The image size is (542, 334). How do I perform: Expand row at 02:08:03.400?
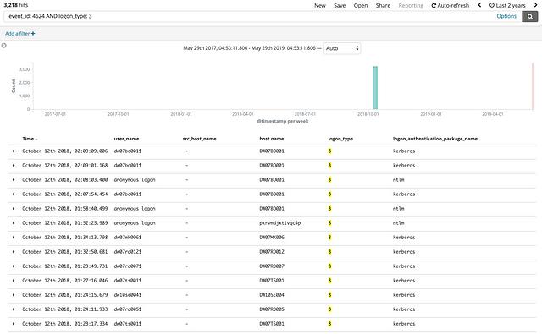coord(14,180)
